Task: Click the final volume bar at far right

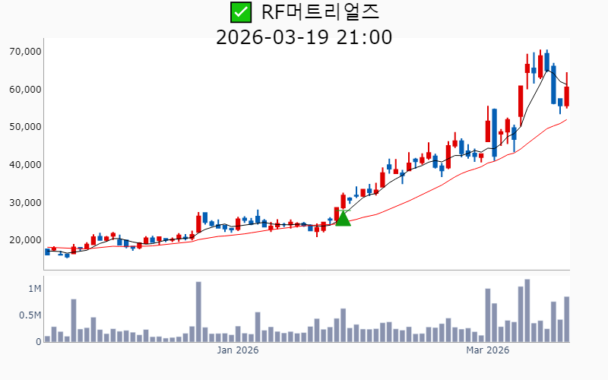Action: [567, 319]
